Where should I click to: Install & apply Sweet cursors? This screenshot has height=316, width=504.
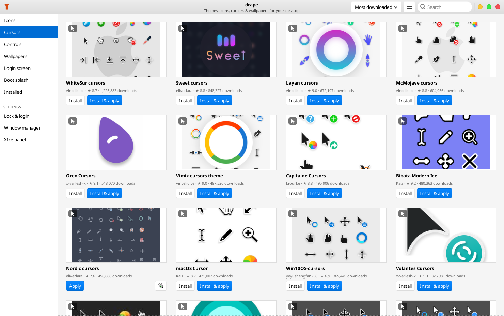click(215, 101)
